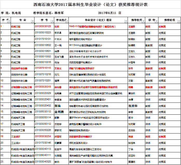Select the student name cell 金利腾
Image resolution: width=181 pixels, height=165 pixels.
point(59,112)
